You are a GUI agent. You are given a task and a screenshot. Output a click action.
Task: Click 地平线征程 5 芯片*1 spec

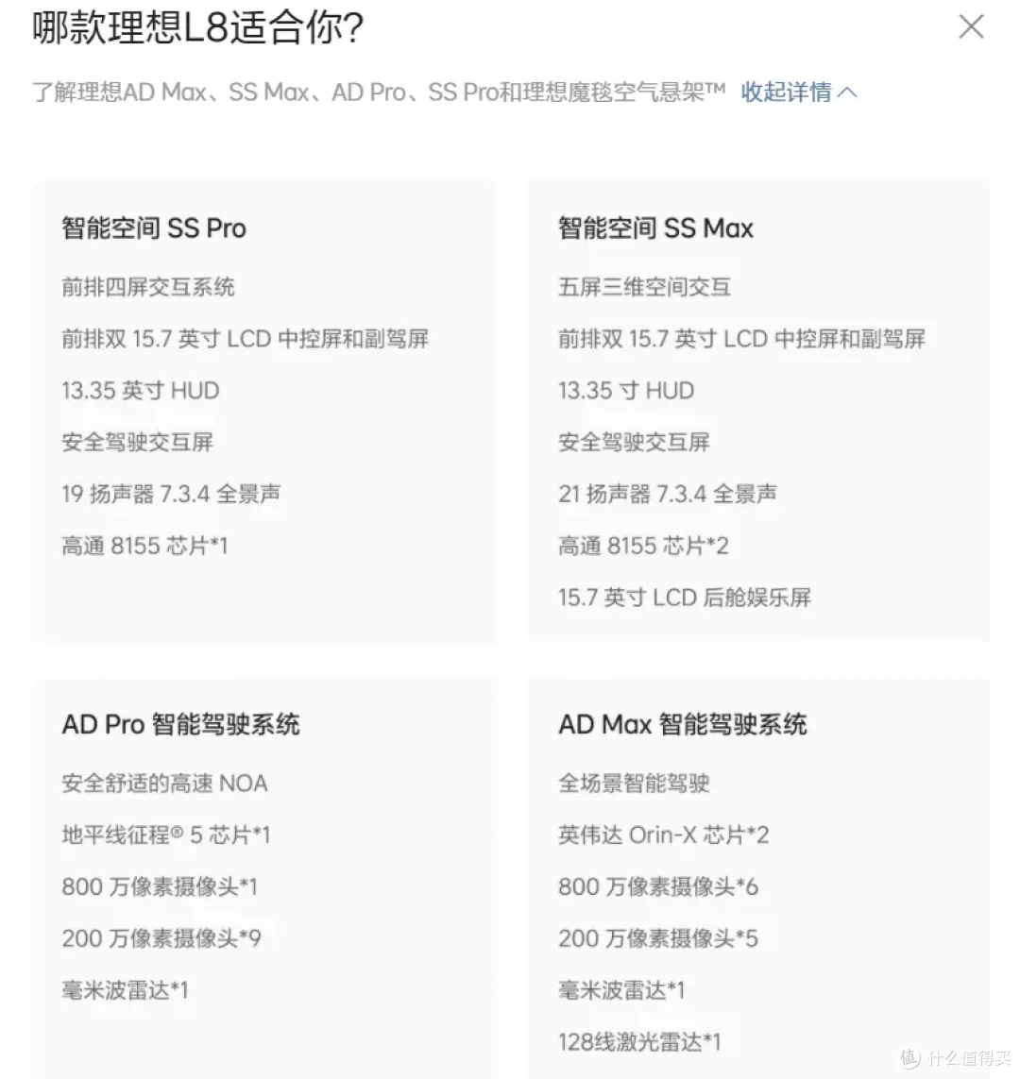166,835
